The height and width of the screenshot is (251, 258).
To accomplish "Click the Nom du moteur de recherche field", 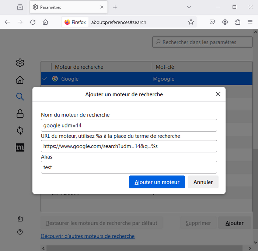I will tap(129, 125).
